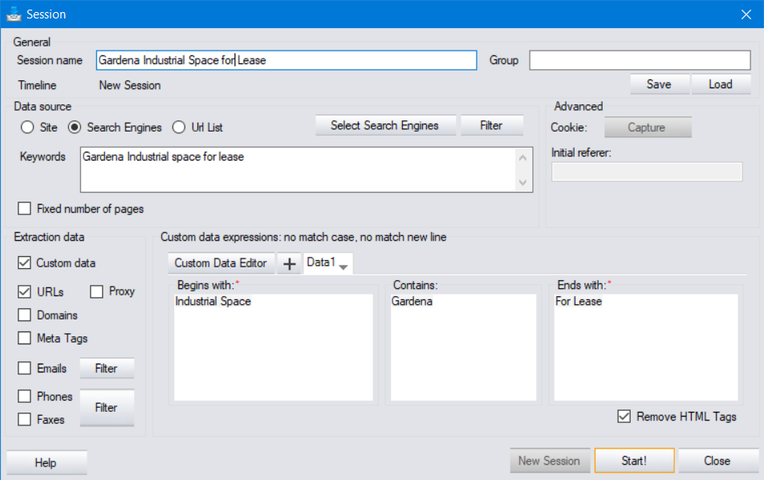Enable Fixed number of pages
The width and height of the screenshot is (764, 480).
(x=23, y=209)
